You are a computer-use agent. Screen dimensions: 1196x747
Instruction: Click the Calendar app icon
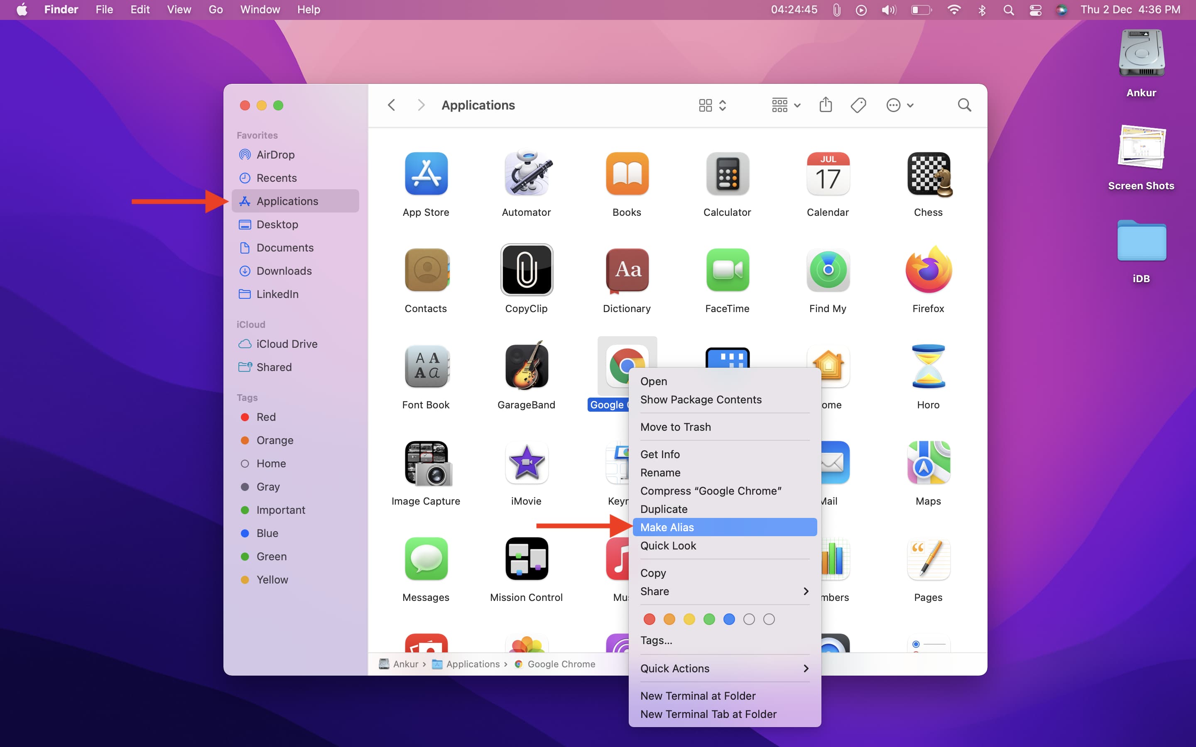click(x=828, y=173)
